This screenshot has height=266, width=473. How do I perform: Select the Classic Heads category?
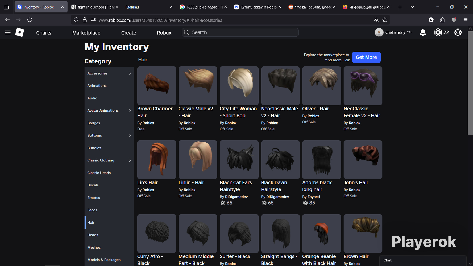coord(109,173)
